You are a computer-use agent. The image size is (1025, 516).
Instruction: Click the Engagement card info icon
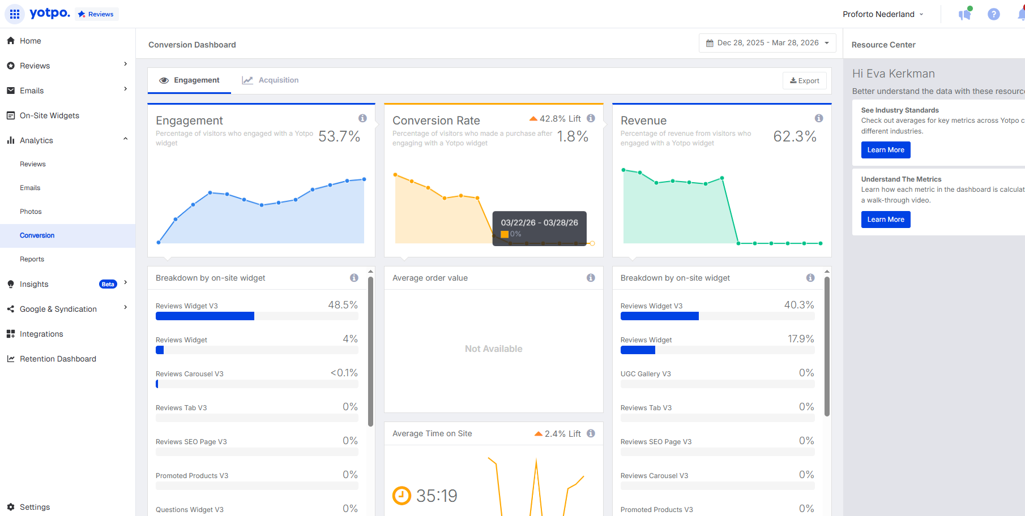pyautogui.click(x=362, y=118)
